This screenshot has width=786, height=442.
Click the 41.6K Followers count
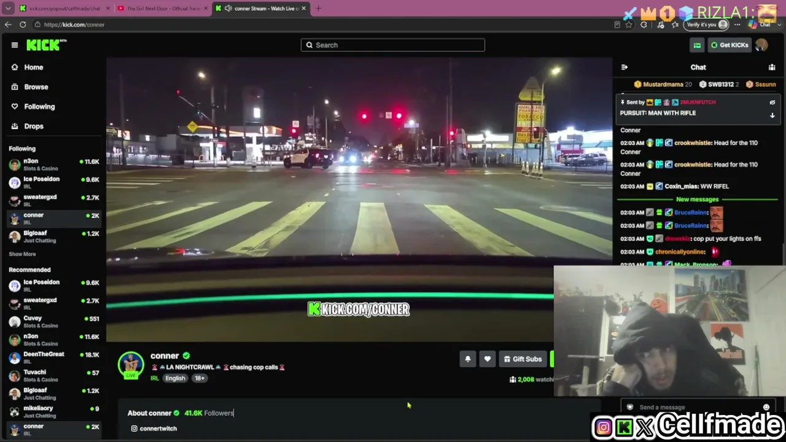pos(209,413)
